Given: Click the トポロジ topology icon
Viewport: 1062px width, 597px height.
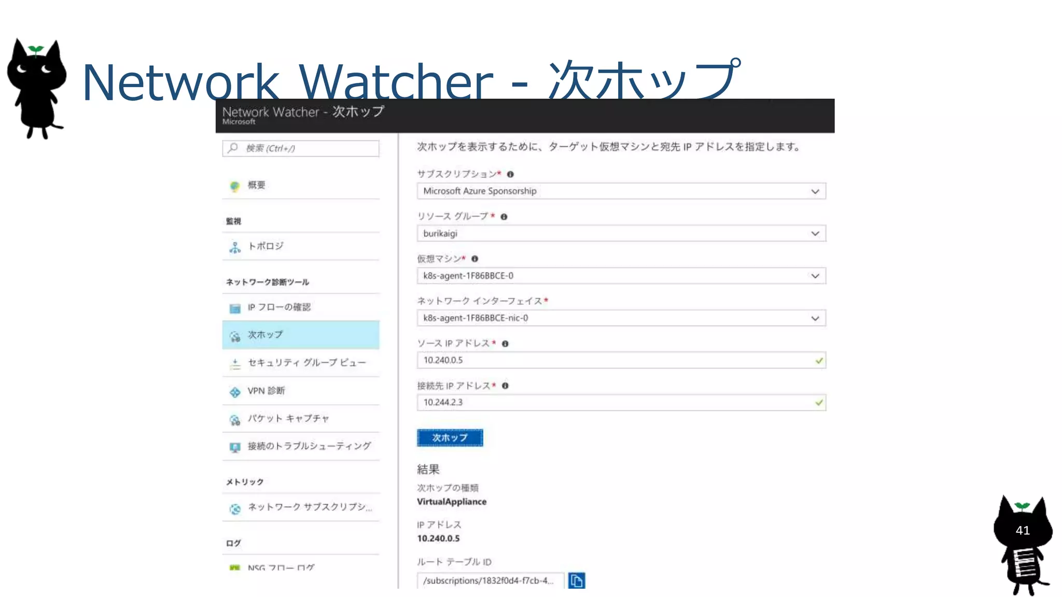Looking at the screenshot, I should 235,247.
